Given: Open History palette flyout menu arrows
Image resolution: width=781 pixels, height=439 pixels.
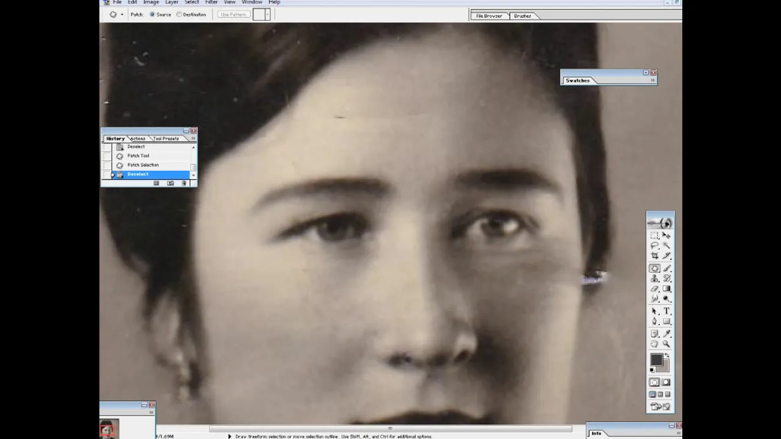Looking at the screenshot, I should pos(193,138).
